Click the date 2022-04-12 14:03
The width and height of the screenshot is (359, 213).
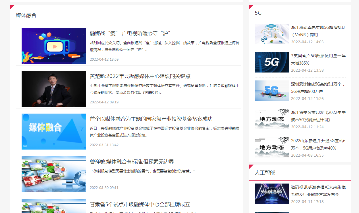click(307, 42)
